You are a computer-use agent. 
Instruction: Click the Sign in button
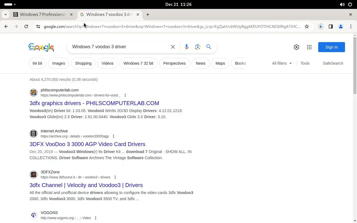[x=332, y=47]
